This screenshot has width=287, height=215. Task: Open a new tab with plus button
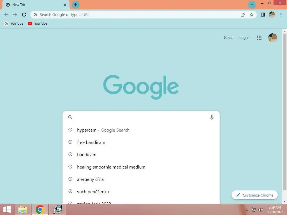tap(76, 5)
